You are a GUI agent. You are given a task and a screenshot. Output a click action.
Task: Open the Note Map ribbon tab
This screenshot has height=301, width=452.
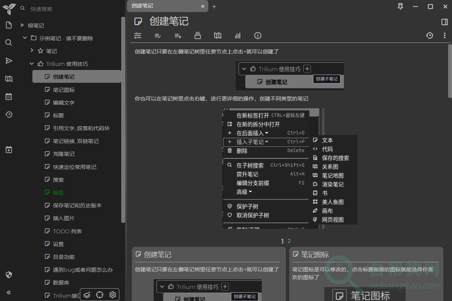[x=218, y=35]
